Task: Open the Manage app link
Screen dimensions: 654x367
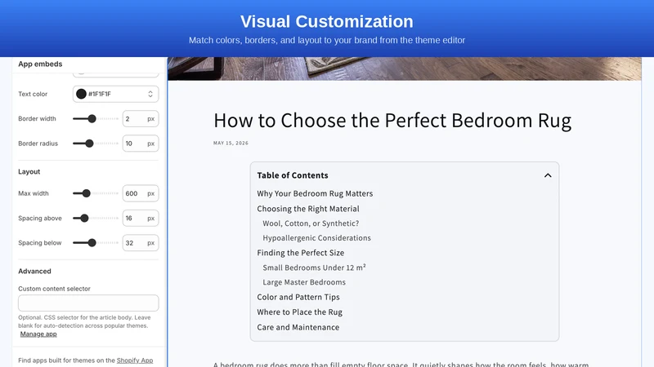Action: 38,334
